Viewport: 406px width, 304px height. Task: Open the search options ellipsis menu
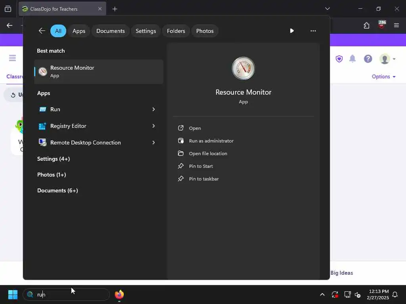pyautogui.click(x=313, y=31)
